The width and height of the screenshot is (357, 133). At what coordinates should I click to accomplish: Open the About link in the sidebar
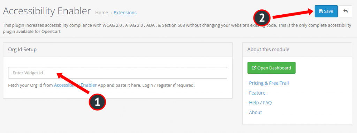(256, 112)
